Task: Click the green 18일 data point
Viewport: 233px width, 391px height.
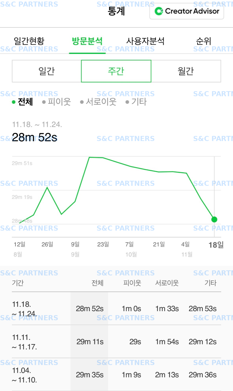Action: pos(214,219)
